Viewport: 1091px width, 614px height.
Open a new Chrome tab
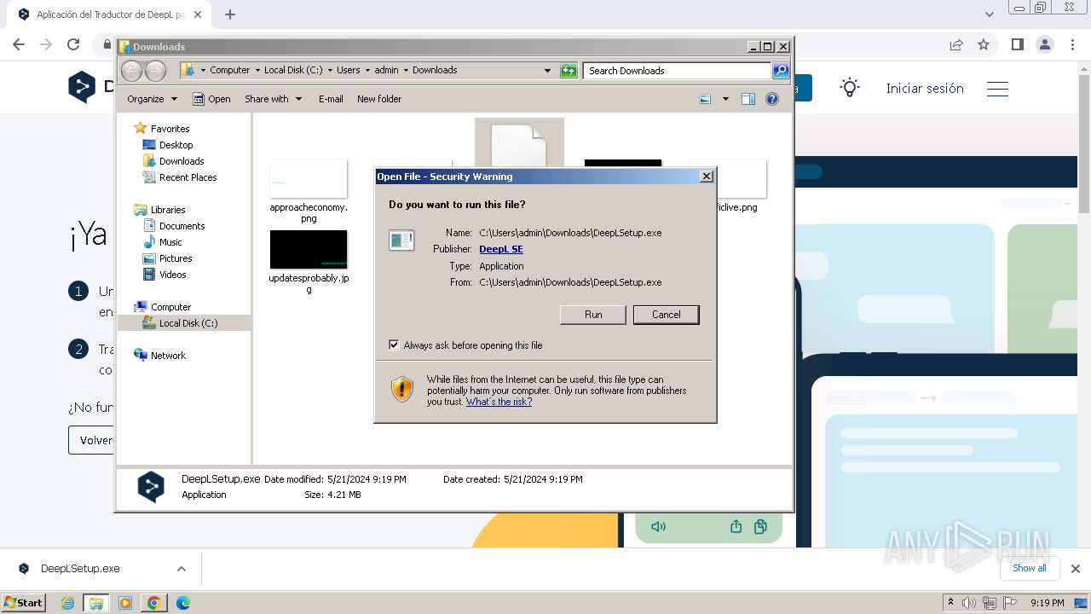pyautogui.click(x=230, y=14)
